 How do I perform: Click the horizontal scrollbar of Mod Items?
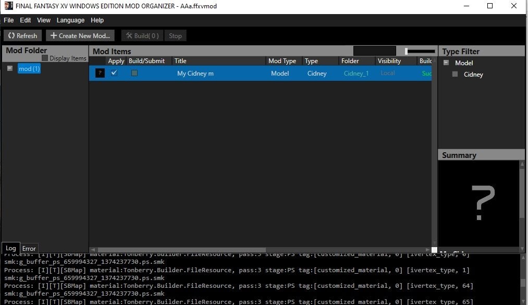182,250
